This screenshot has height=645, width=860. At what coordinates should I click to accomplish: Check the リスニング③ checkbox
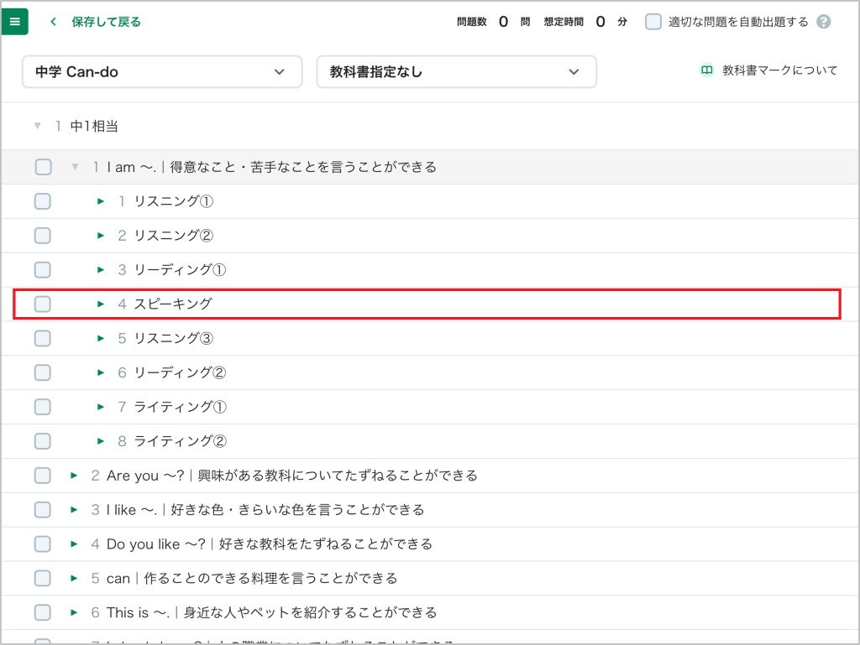point(43,338)
